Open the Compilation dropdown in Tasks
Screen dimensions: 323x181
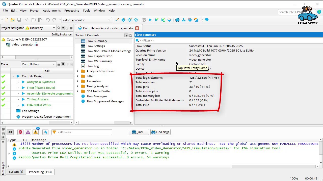(x=38, y=64)
